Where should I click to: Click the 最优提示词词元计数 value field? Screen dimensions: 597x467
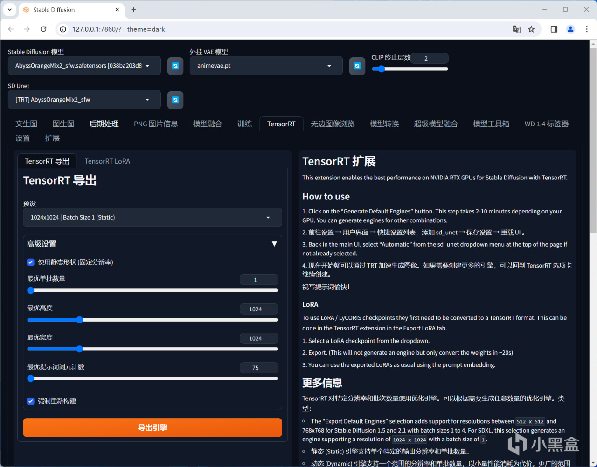click(259, 368)
